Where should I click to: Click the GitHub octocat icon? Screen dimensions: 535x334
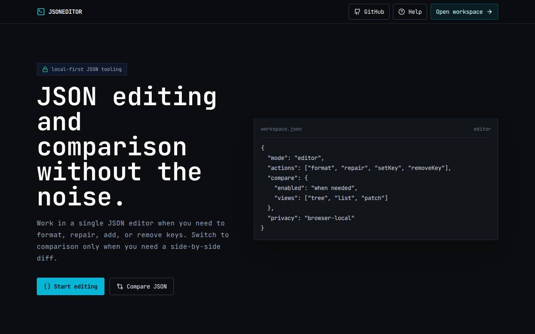point(357,12)
